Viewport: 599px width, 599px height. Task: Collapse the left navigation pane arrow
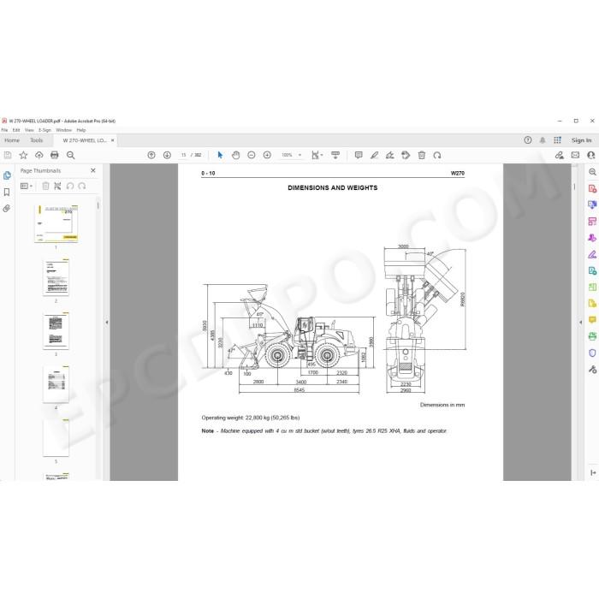tap(107, 323)
